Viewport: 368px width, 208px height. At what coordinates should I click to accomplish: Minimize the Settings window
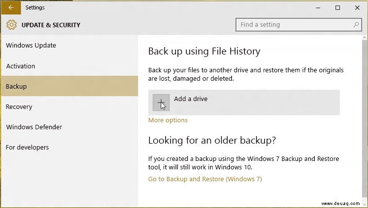[x=318, y=8]
